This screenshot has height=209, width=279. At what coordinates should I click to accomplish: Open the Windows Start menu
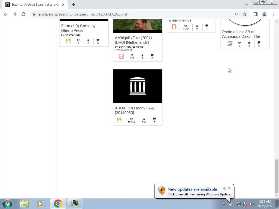point(7,204)
